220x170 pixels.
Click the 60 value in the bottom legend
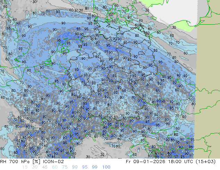[x=55, y=167]
